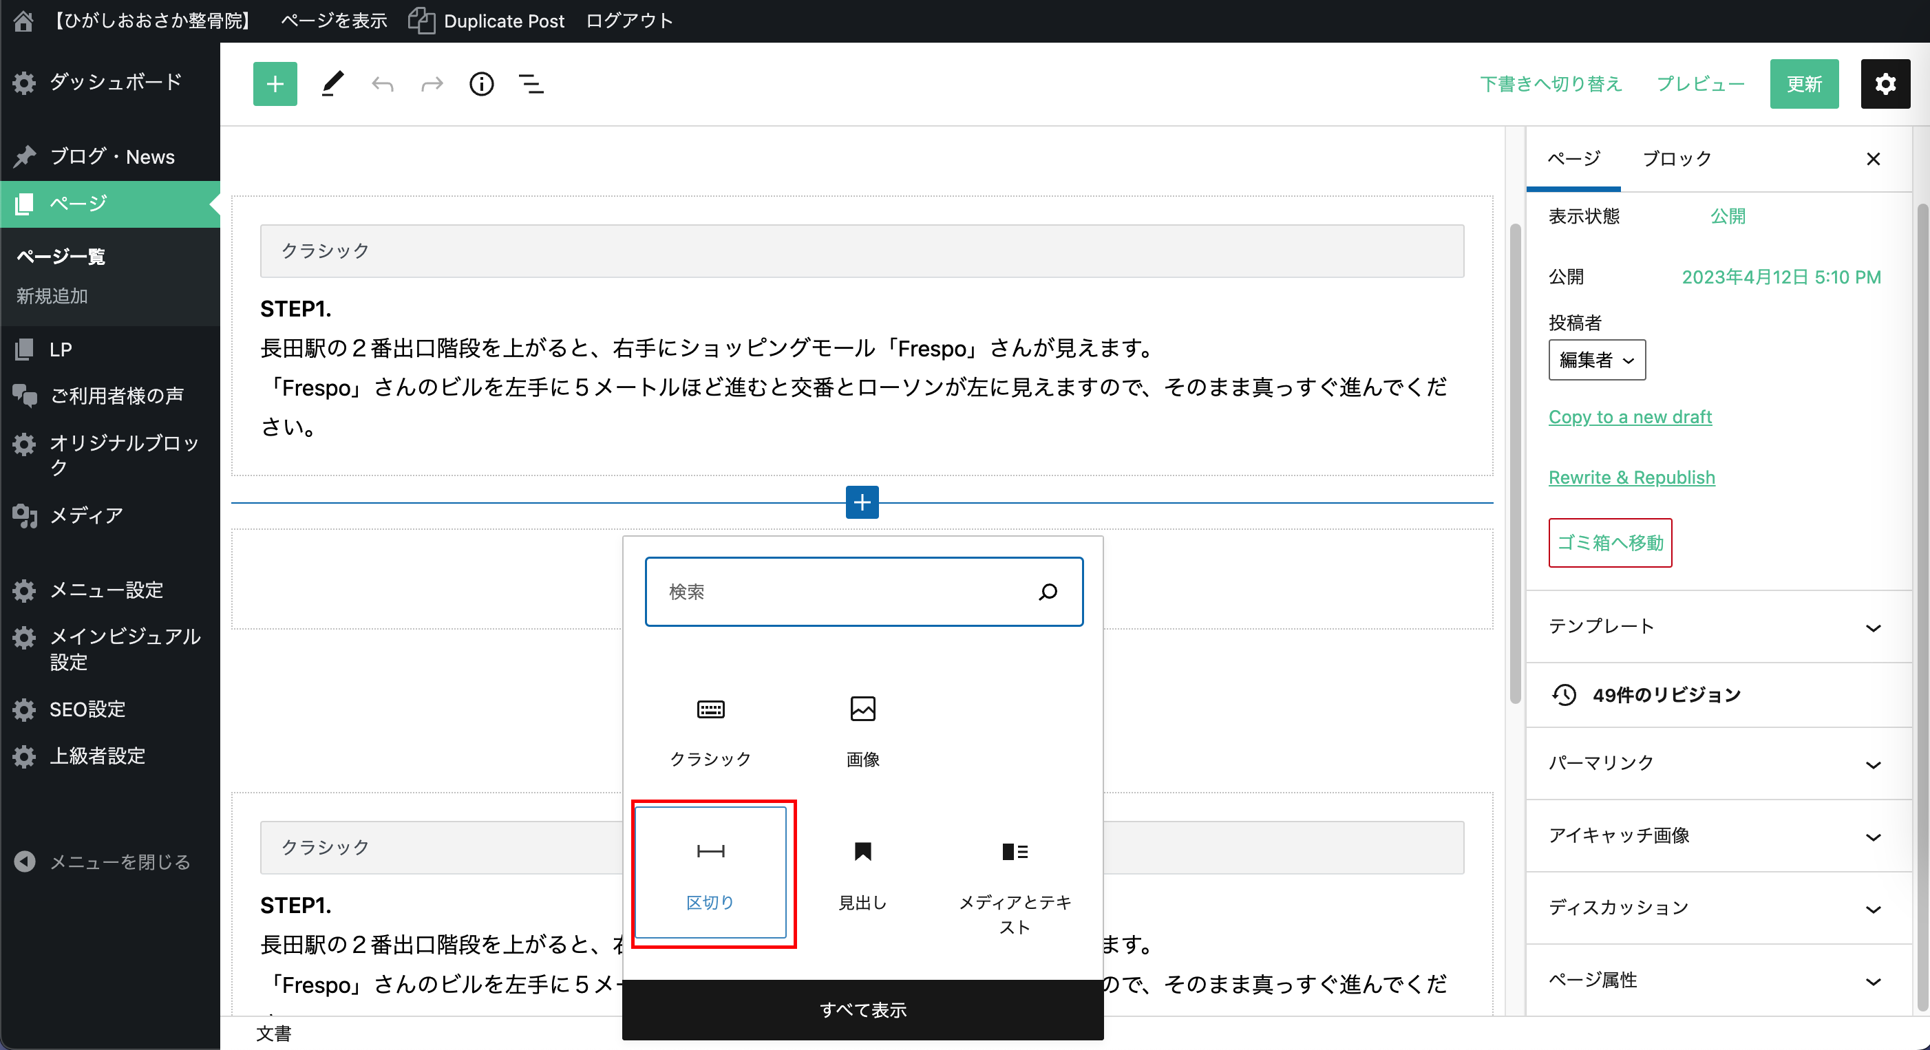
Task: Click the blue inline add block button
Action: pos(862,502)
